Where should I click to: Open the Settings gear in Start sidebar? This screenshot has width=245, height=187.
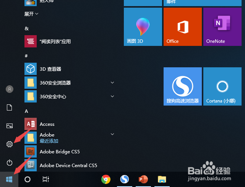coord(10,144)
